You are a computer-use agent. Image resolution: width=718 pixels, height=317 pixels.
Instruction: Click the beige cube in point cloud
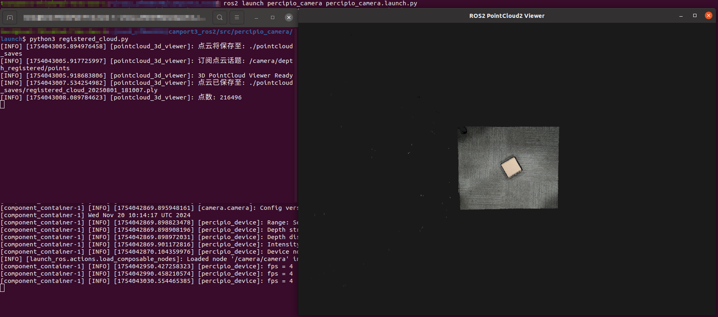[x=511, y=167]
